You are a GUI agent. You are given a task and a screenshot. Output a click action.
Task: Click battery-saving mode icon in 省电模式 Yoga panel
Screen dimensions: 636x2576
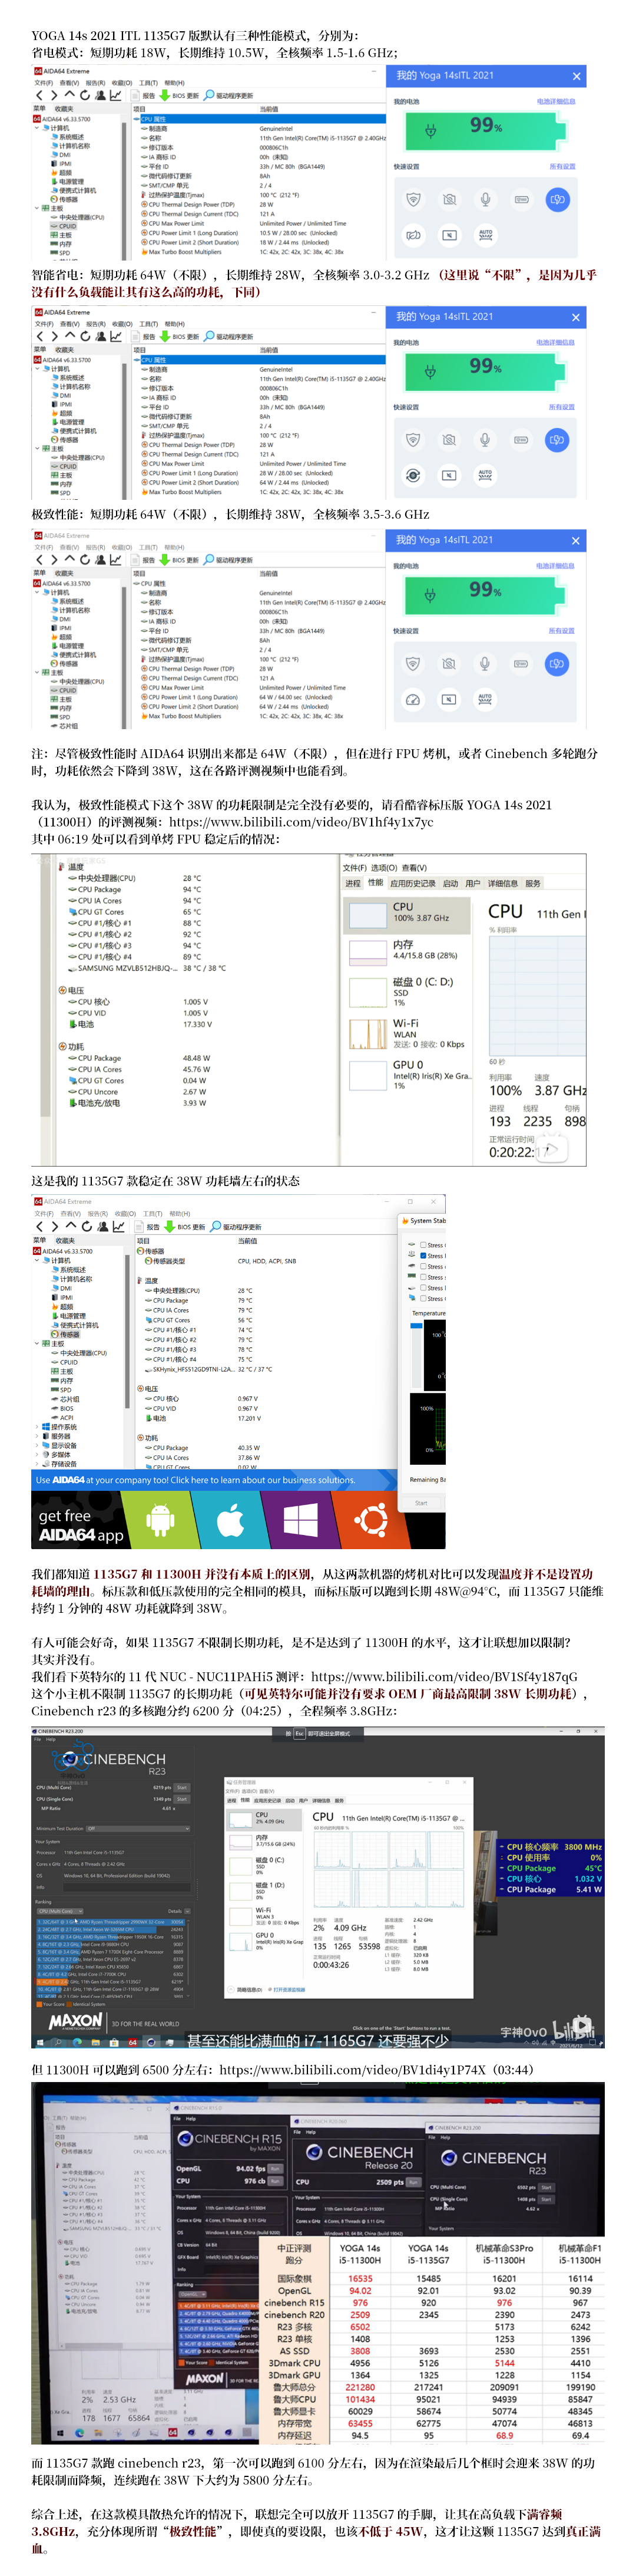tap(413, 235)
